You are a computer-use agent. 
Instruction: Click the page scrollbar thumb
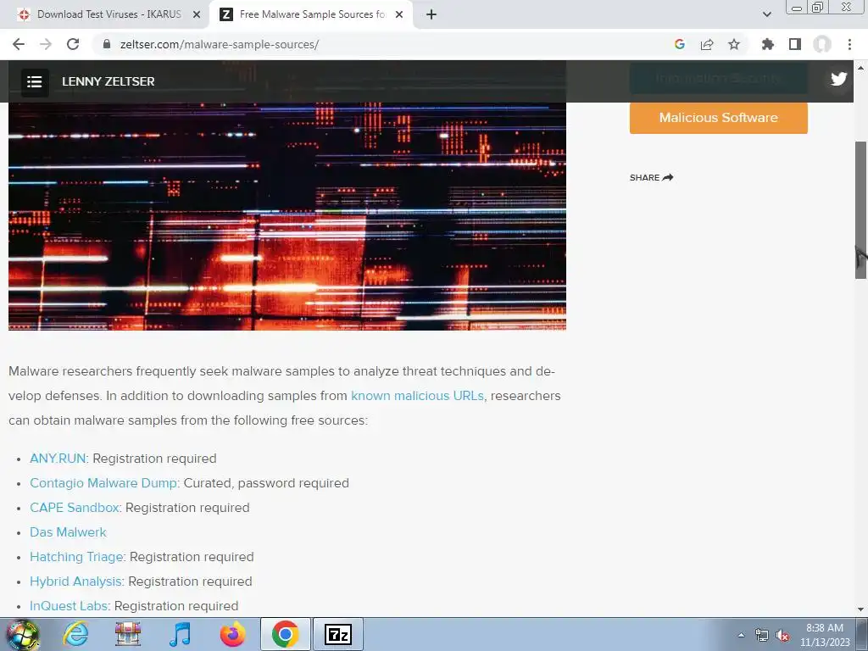click(860, 210)
